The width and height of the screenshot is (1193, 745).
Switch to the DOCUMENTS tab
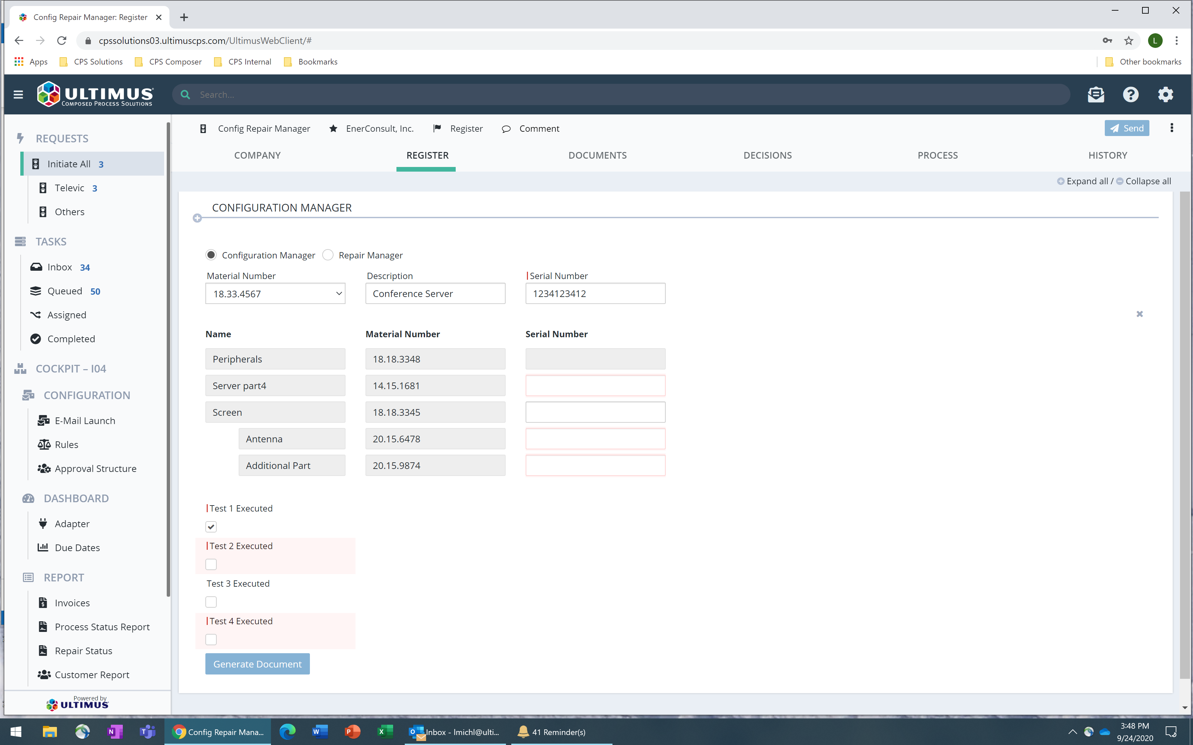coord(597,155)
